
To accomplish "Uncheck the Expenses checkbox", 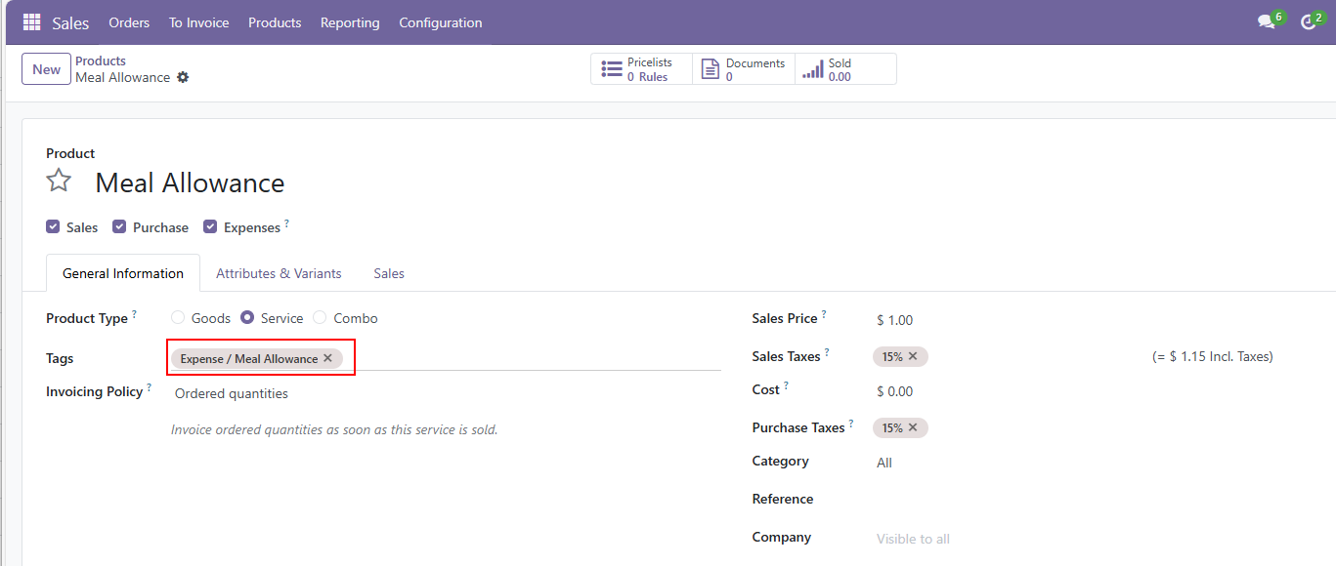I will click(x=210, y=226).
